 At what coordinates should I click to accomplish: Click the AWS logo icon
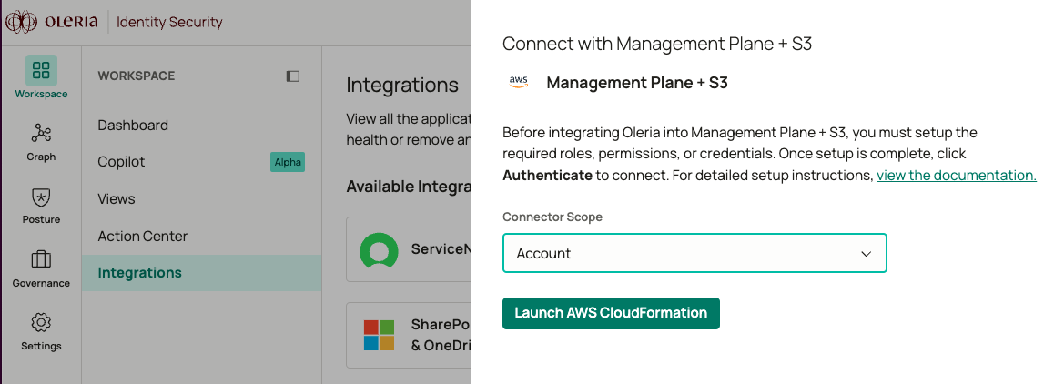tap(519, 82)
